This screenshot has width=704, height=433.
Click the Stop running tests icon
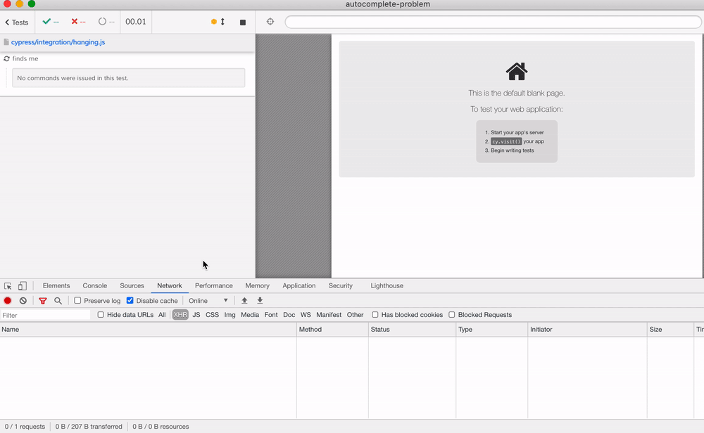pyautogui.click(x=242, y=22)
